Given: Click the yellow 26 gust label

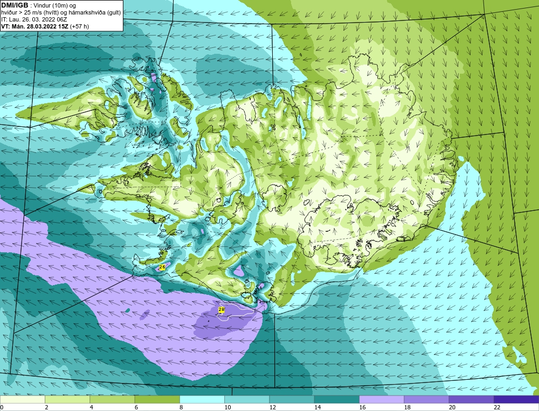Looking at the screenshot, I should 163,267.
